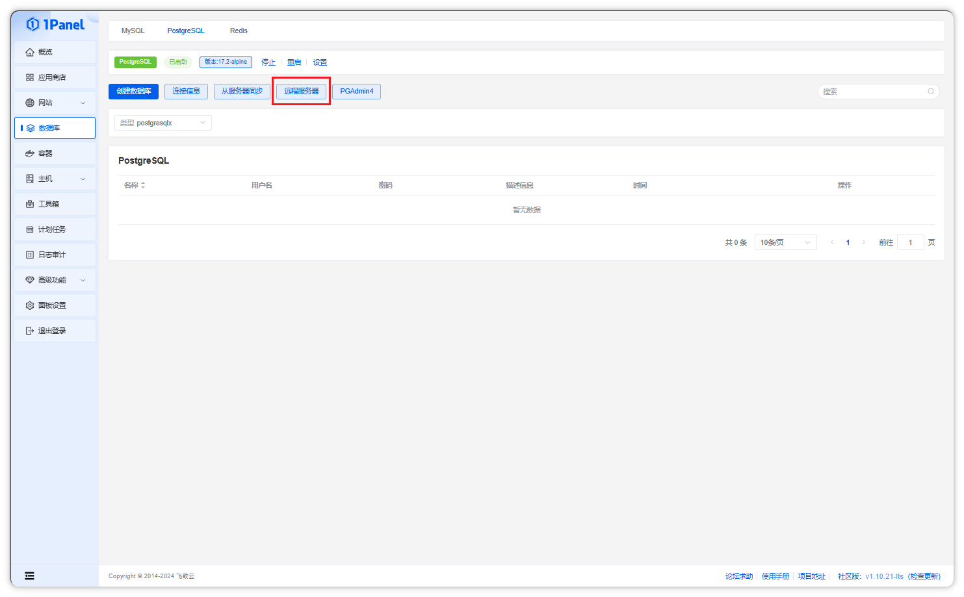
Task: Open the 使用手册 footer link
Action: (x=775, y=576)
